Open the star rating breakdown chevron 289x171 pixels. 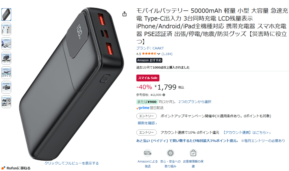point(158,54)
